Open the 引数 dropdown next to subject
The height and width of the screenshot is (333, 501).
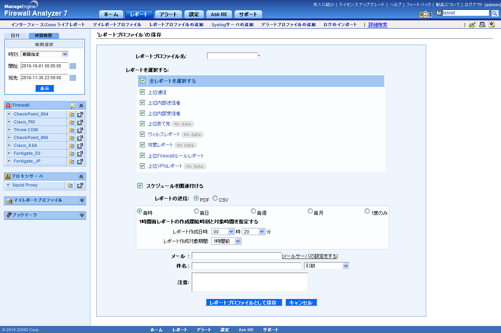(326, 266)
